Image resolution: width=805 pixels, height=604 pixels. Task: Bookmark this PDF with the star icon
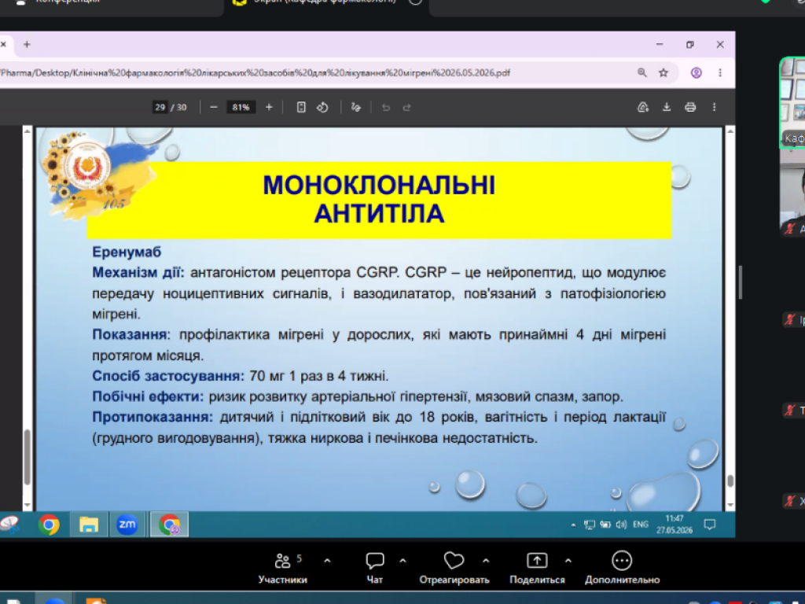[663, 72]
